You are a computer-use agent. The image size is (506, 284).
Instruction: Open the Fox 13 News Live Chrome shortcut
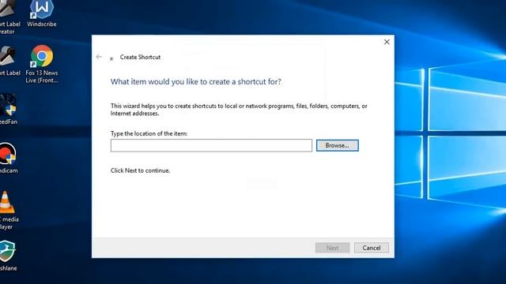[x=42, y=64]
